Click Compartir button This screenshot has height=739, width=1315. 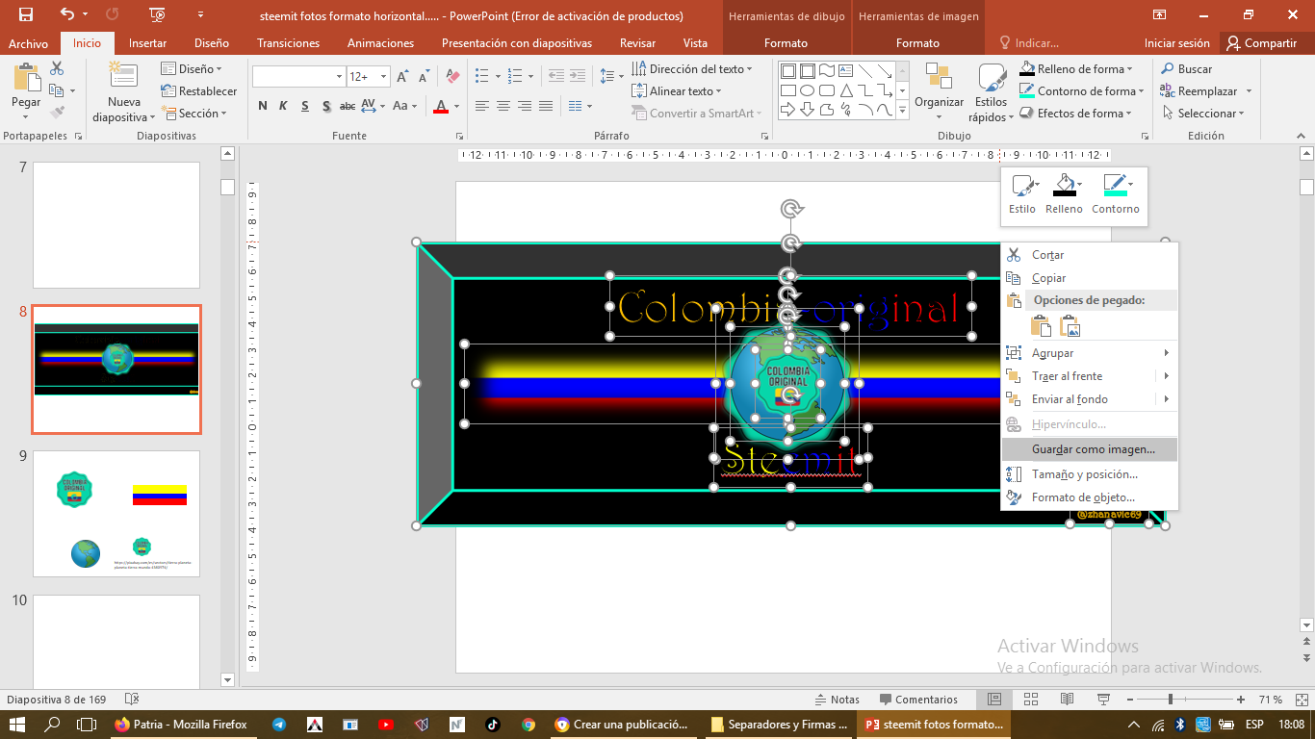[x=1261, y=43]
